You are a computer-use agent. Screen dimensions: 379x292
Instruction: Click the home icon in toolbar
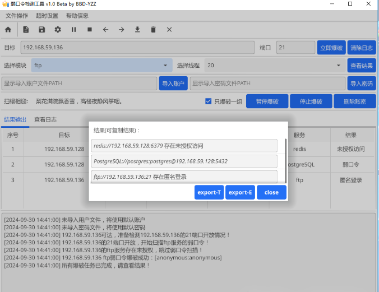pos(8,30)
